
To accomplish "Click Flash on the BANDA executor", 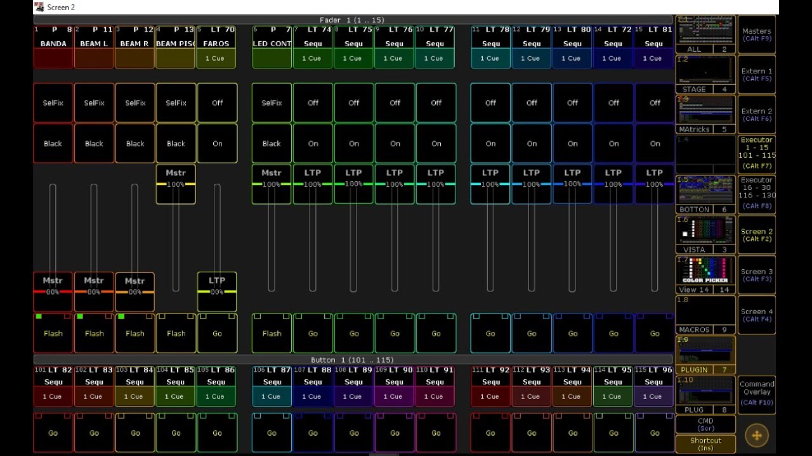I will tap(53, 333).
